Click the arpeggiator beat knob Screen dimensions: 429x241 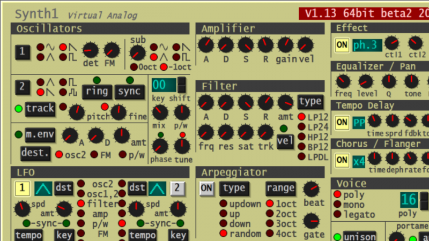[x=311, y=189]
